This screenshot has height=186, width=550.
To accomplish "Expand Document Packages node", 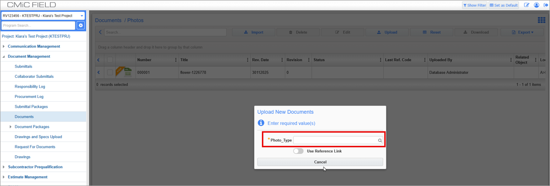I will pyautogui.click(x=11, y=127).
